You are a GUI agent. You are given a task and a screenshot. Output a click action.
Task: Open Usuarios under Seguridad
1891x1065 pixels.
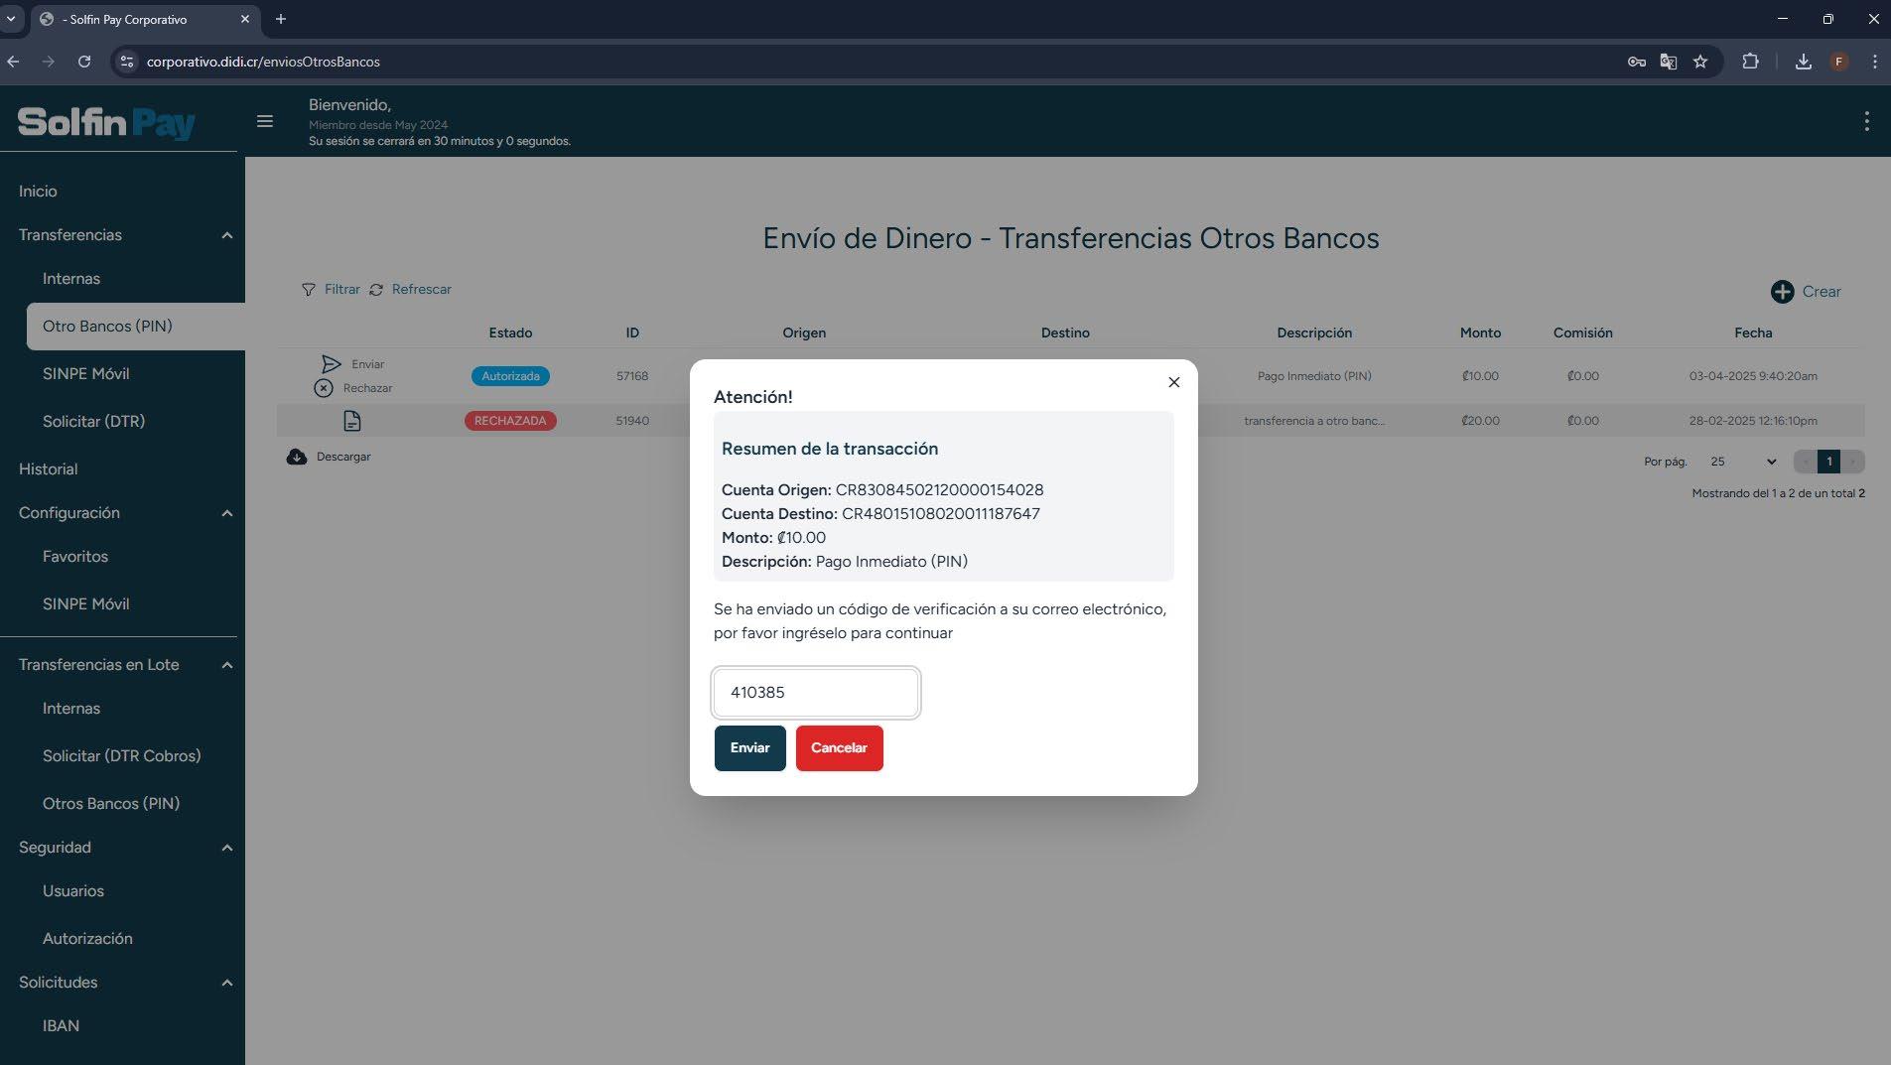73,891
